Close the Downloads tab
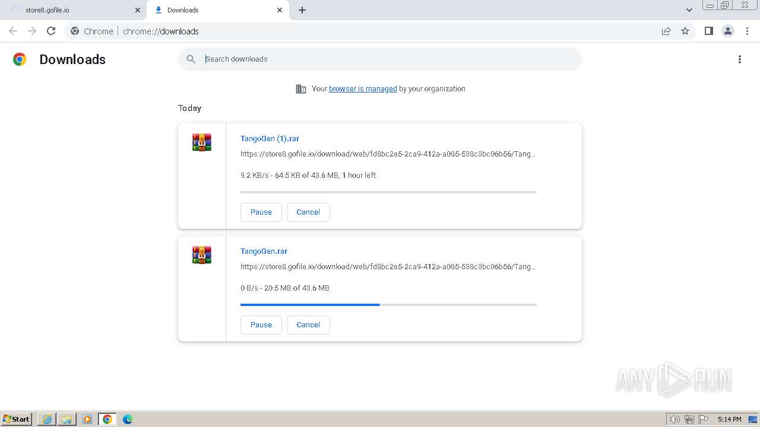This screenshot has height=427, width=760. pyautogui.click(x=280, y=10)
